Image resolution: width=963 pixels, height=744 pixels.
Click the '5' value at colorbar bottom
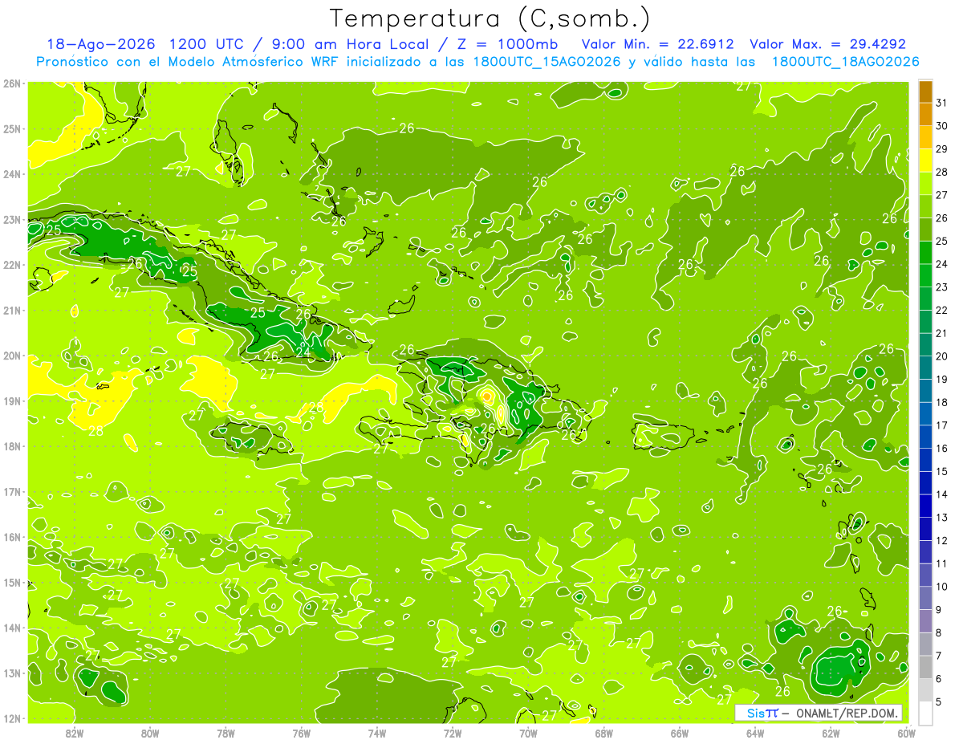[x=940, y=701]
